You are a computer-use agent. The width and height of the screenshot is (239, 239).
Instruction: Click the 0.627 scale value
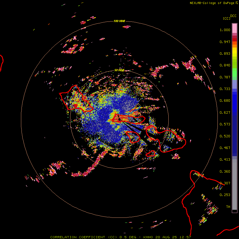pyautogui.click(x=225, y=113)
